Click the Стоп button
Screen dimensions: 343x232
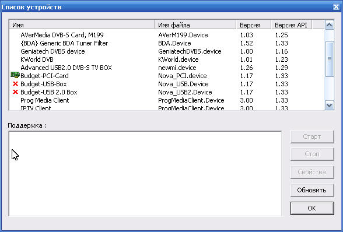click(312, 154)
